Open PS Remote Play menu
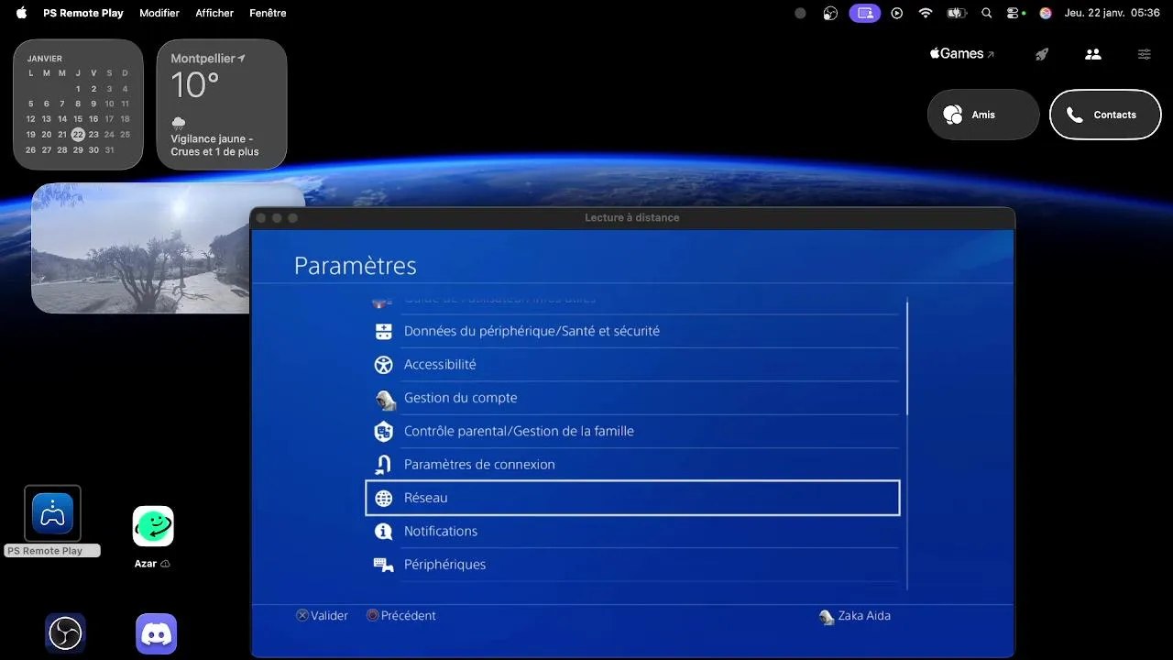The width and height of the screenshot is (1173, 660). click(x=82, y=13)
